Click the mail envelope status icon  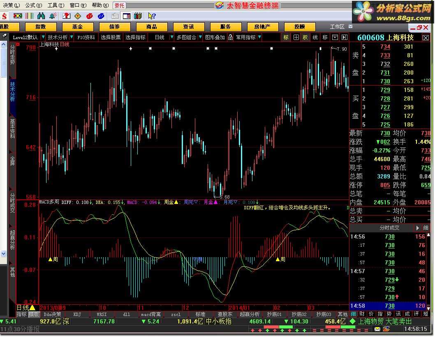[377, 329]
